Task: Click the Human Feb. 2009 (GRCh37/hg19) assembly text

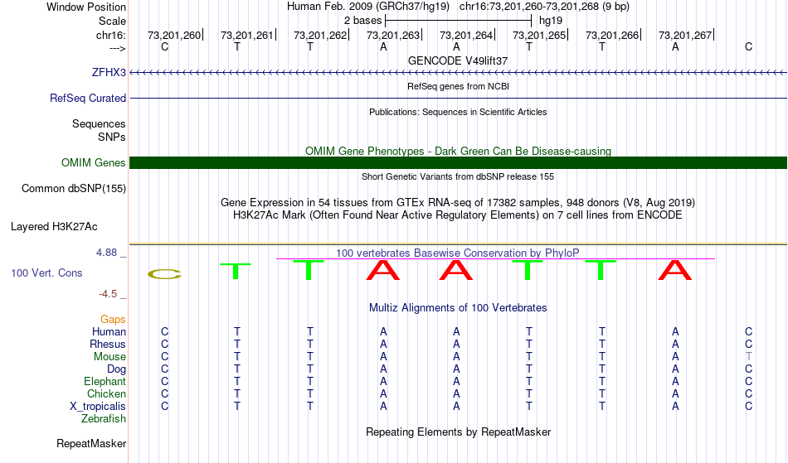Action: point(369,7)
